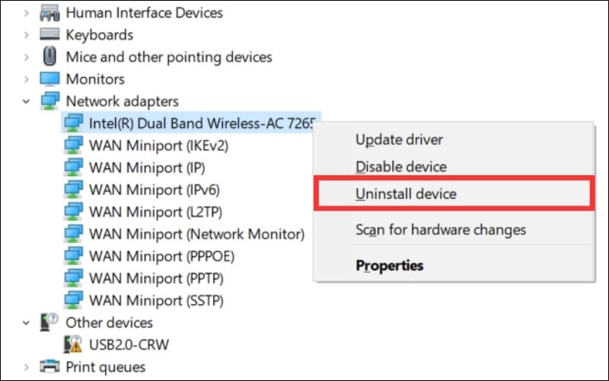The width and height of the screenshot is (609, 381).
Task: Choose Update driver from context menu
Action: (399, 140)
